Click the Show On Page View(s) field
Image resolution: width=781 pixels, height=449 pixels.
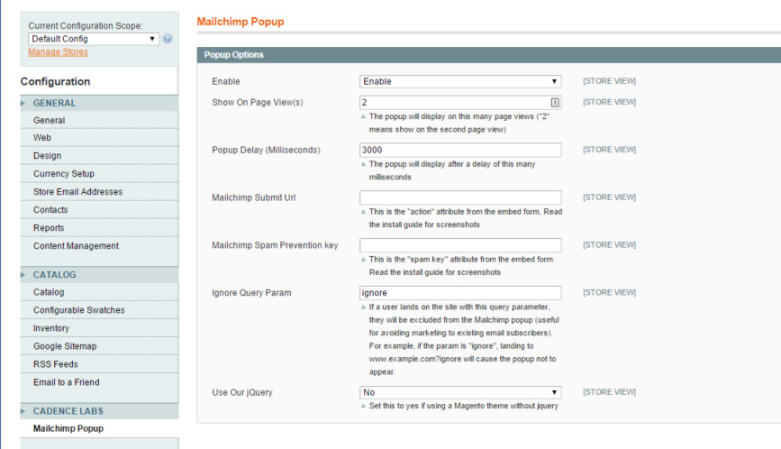pos(460,102)
